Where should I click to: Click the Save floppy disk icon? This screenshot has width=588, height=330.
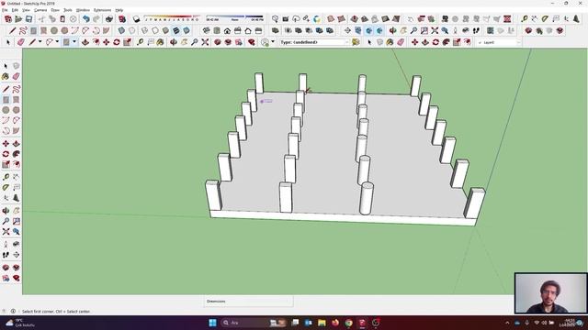pos(28,19)
